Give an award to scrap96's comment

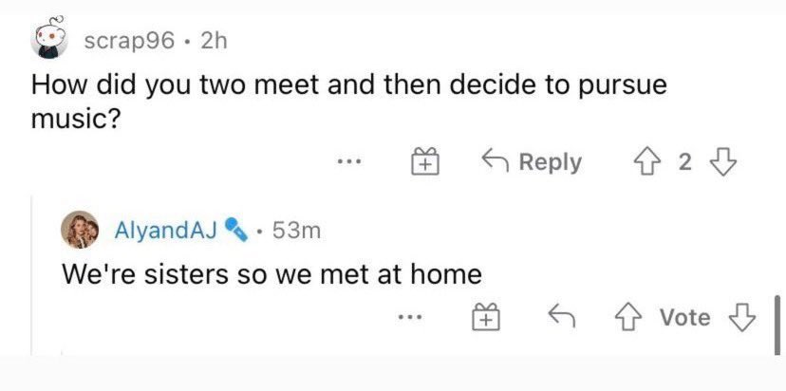coord(423,162)
